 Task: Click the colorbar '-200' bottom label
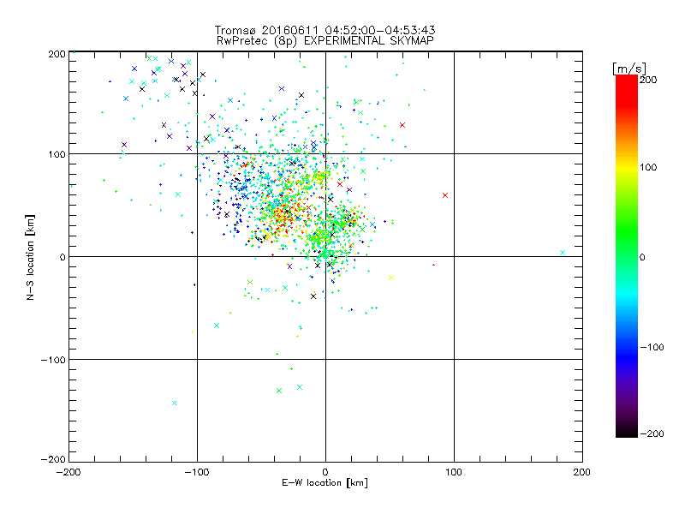point(652,433)
